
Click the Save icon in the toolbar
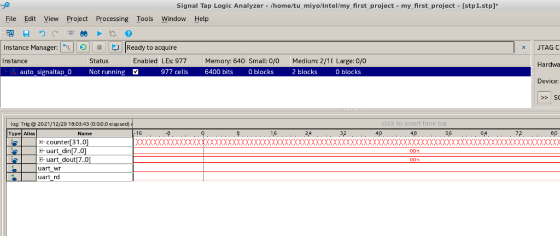[x=26, y=33]
